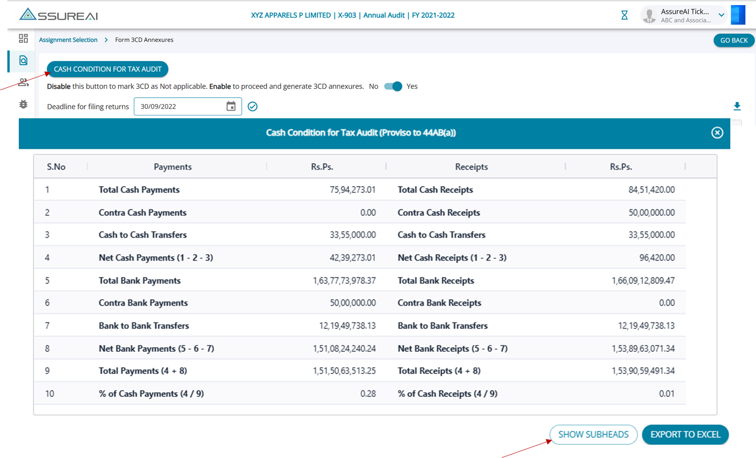Open the calendar date picker
The height and width of the screenshot is (458, 756).
231,106
